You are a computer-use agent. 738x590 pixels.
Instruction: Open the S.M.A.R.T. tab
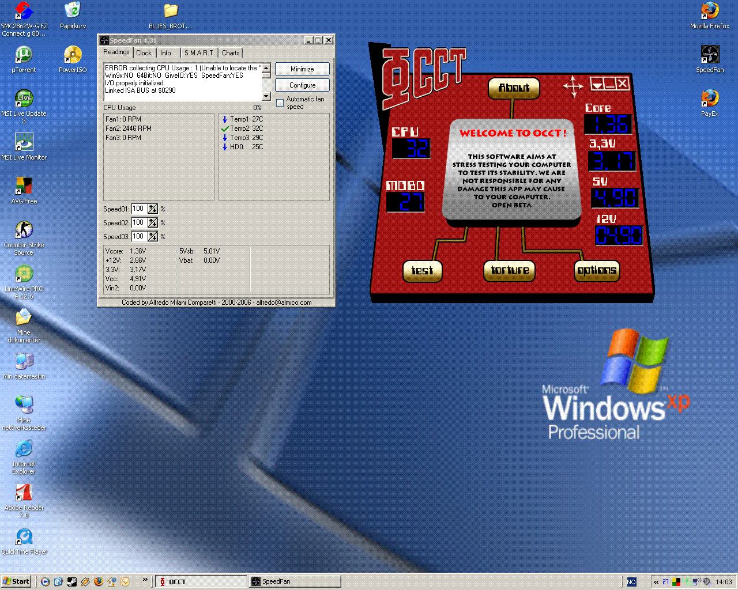199,53
